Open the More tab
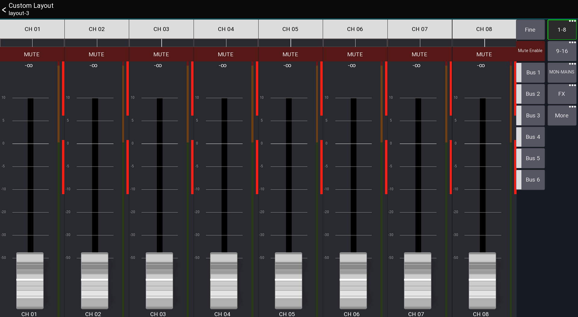Image resolution: width=578 pixels, height=317 pixels. [562, 116]
